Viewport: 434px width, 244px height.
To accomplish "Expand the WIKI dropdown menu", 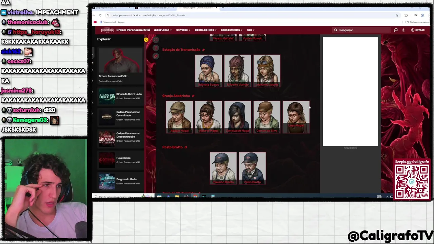I will click(251, 30).
